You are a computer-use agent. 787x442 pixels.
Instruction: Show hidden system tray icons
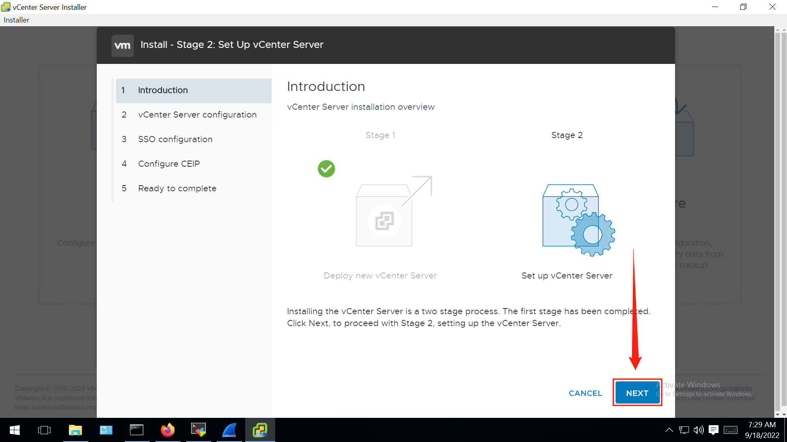click(669, 430)
